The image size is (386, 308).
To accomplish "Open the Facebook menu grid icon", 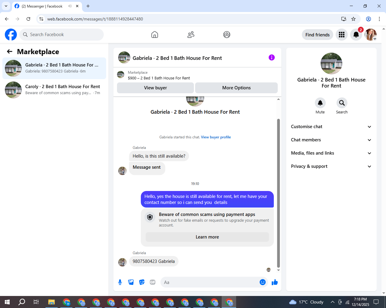I will coord(342,35).
